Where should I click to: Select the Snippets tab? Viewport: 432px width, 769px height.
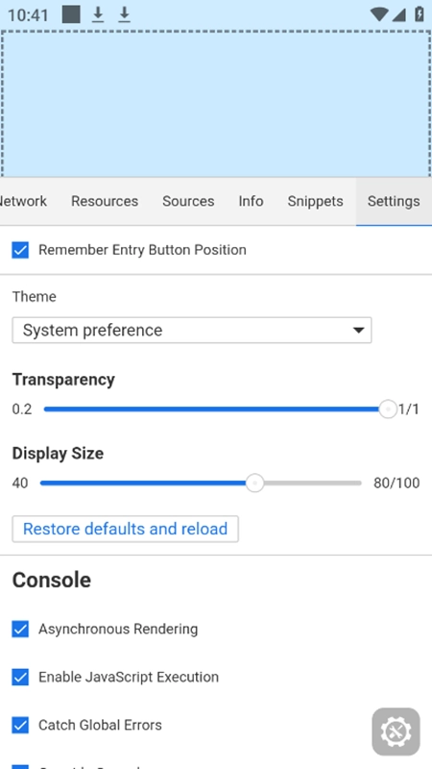(x=316, y=201)
